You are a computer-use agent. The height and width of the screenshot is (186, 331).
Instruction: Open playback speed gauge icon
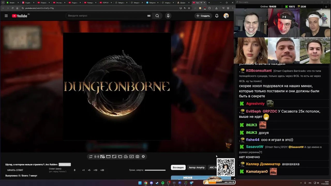[126, 157]
